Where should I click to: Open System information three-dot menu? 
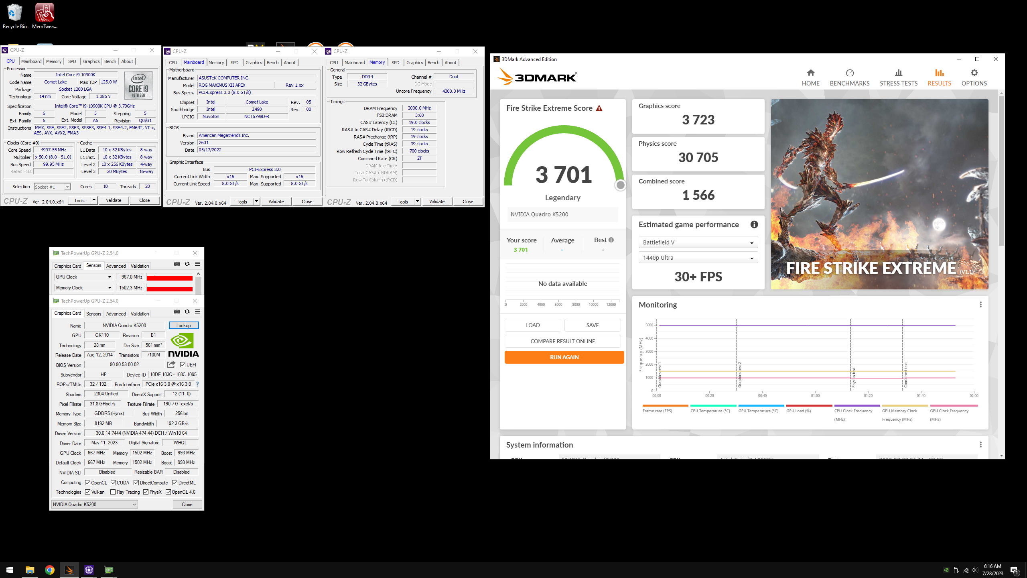pyautogui.click(x=980, y=445)
